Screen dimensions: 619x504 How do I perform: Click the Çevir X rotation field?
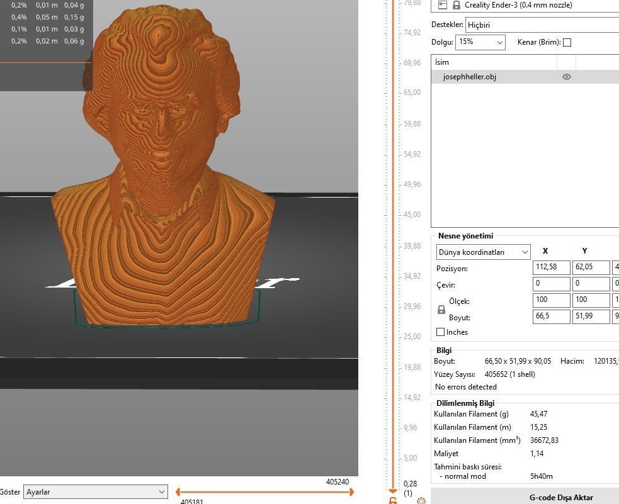click(551, 284)
